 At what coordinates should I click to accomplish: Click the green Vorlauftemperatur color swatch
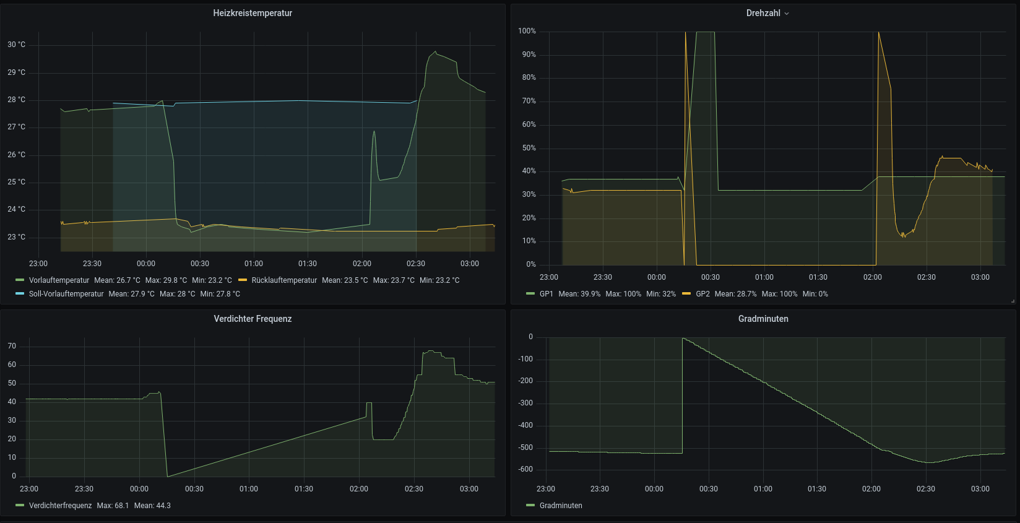(20, 280)
